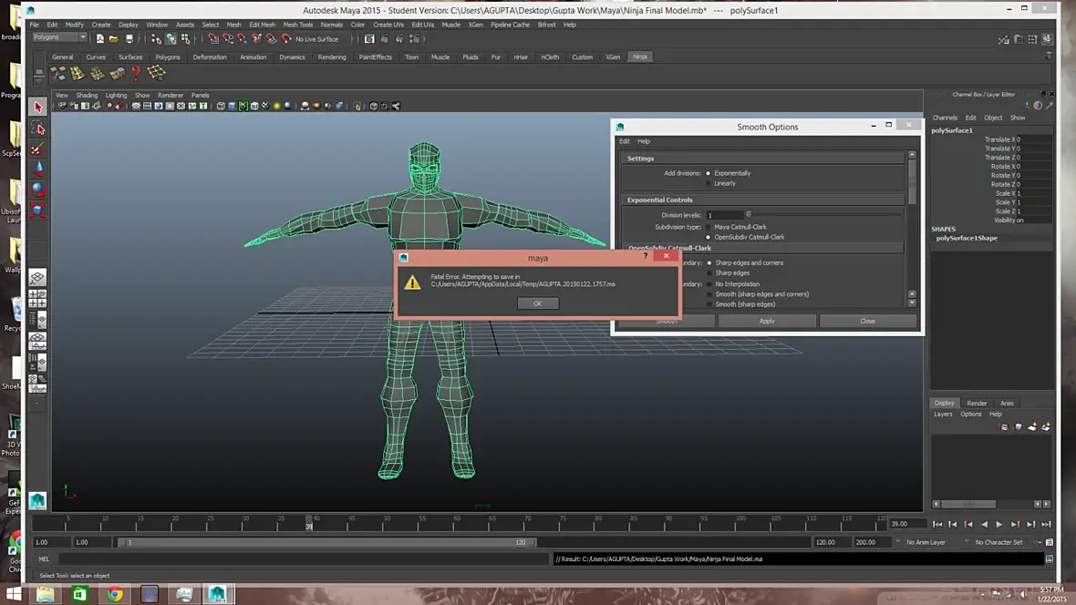1076x605 pixels.
Task: Open scene using the folder icon
Action: (x=113, y=39)
